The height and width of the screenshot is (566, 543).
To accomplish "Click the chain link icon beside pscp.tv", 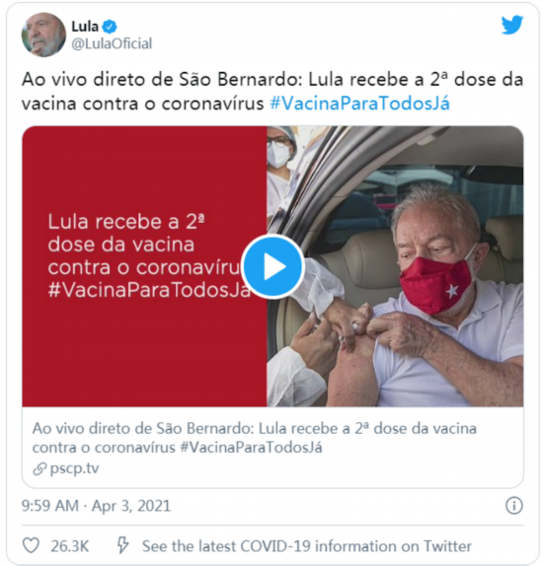I will click(x=39, y=469).
